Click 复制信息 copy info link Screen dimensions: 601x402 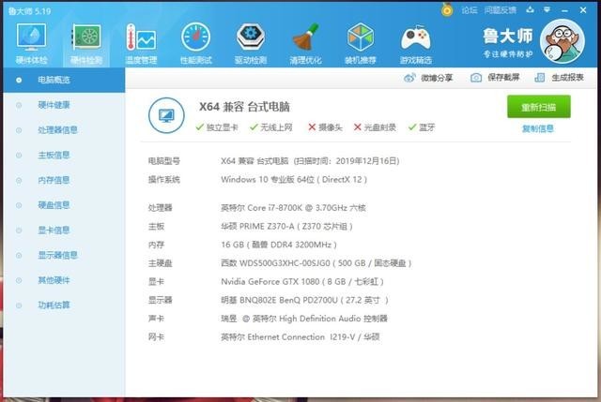coord(538,128)
